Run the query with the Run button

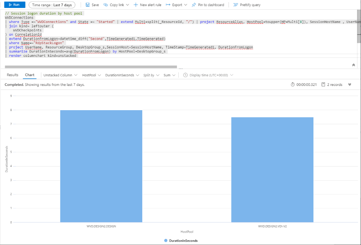(15, 4)
